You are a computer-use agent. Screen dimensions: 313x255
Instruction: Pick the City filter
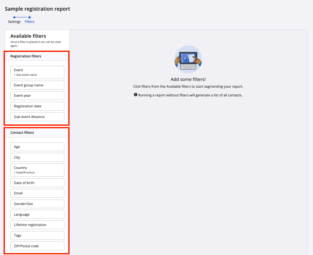tap(37, 157)
